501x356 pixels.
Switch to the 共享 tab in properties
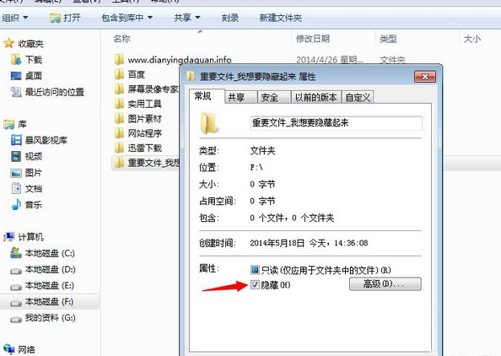point(241,97)
